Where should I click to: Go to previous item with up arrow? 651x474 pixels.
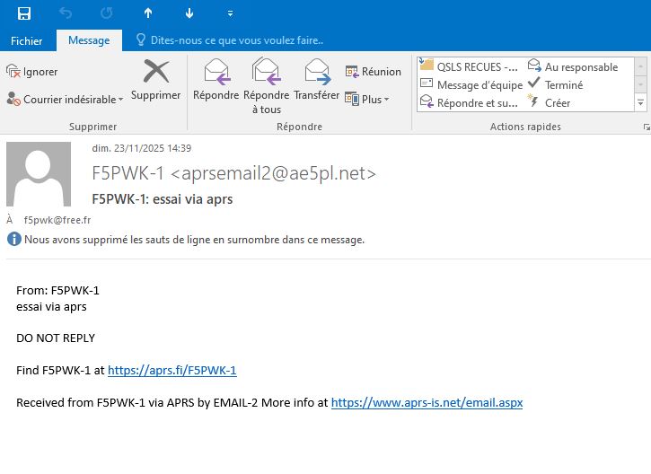coord(148,13)
